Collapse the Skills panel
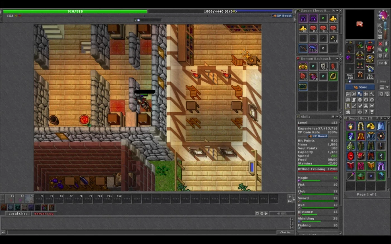This screenshot has width=391, height=244. click(x=337, y=117)
